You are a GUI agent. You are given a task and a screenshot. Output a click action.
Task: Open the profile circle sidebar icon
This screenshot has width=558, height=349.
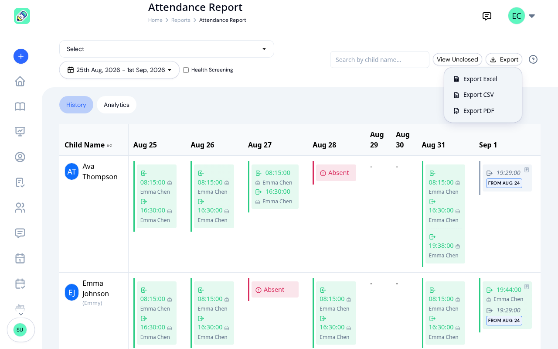(20, 157)
